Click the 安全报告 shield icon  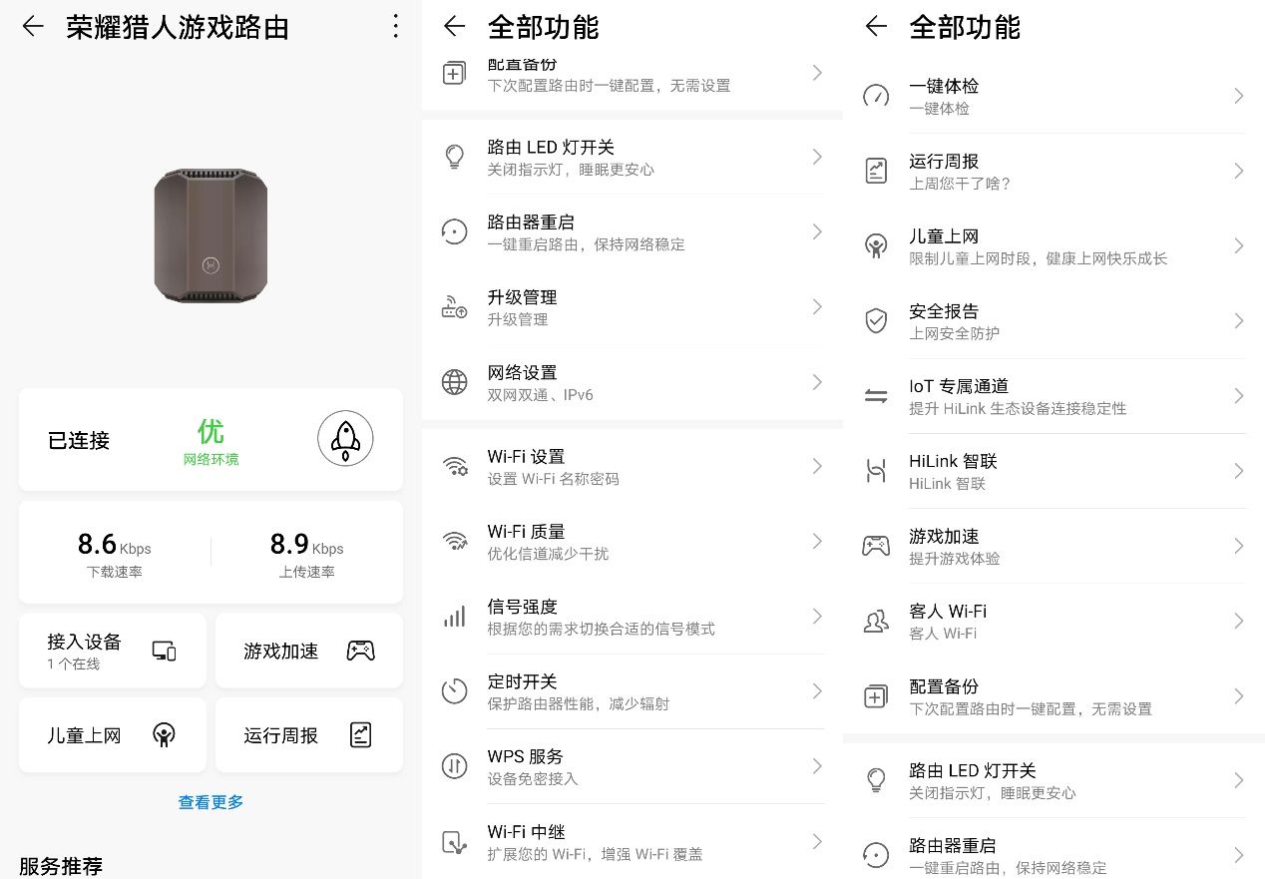[876, 321]
